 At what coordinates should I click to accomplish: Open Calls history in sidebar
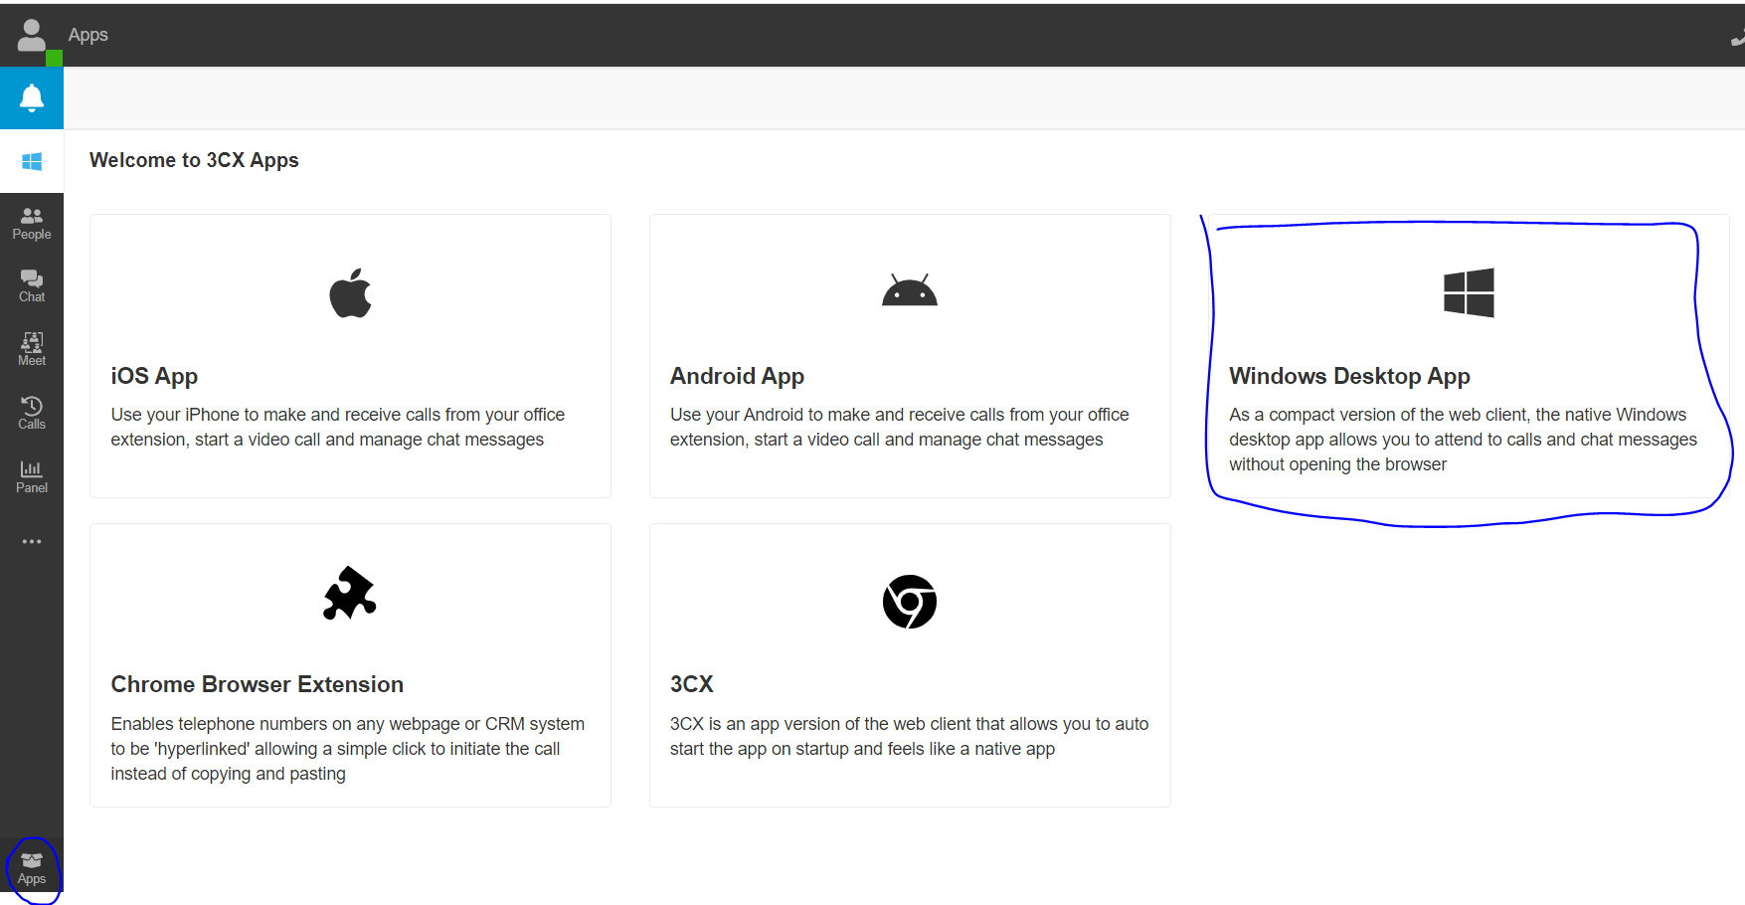pyautogui.click(x=32, y=413)
